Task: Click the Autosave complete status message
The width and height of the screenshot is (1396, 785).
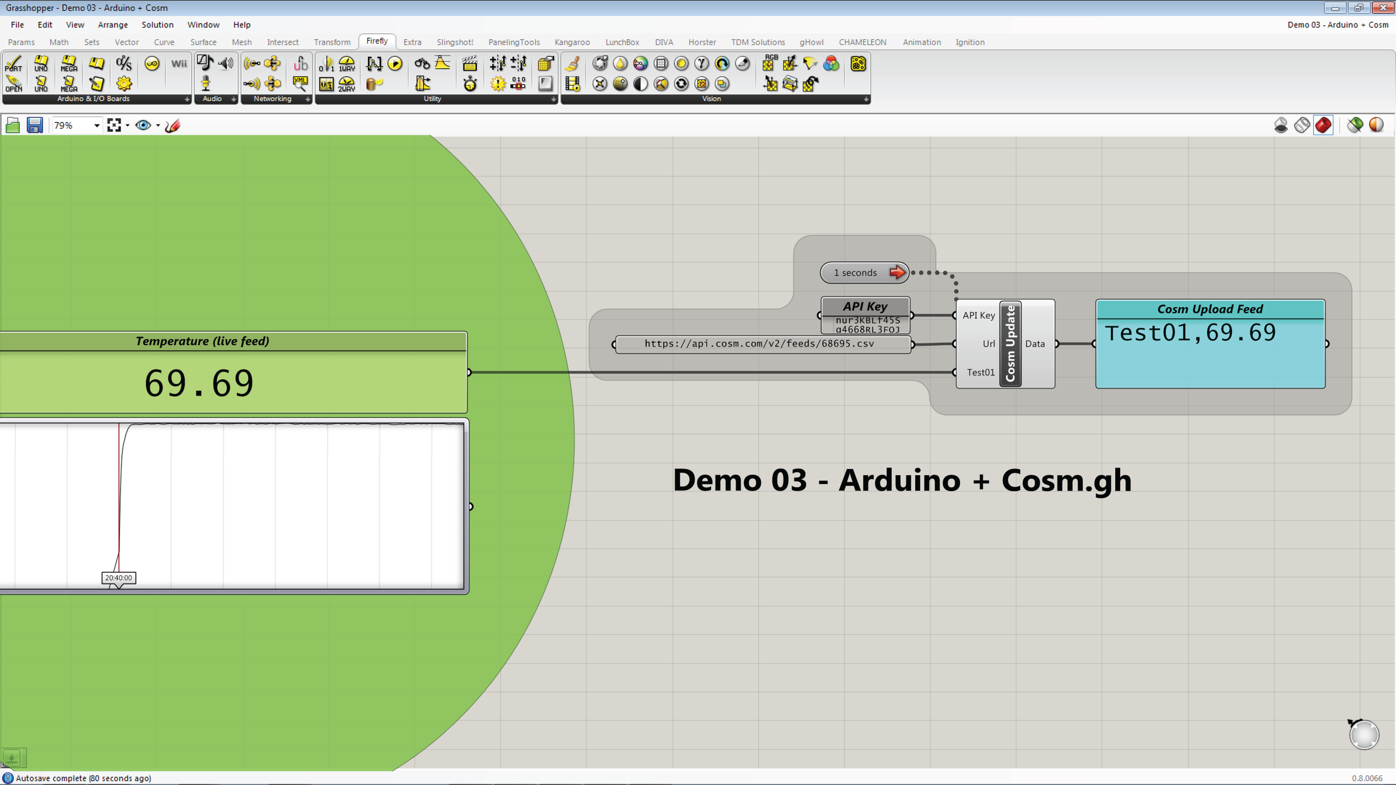Action: [x=83, y=778]
